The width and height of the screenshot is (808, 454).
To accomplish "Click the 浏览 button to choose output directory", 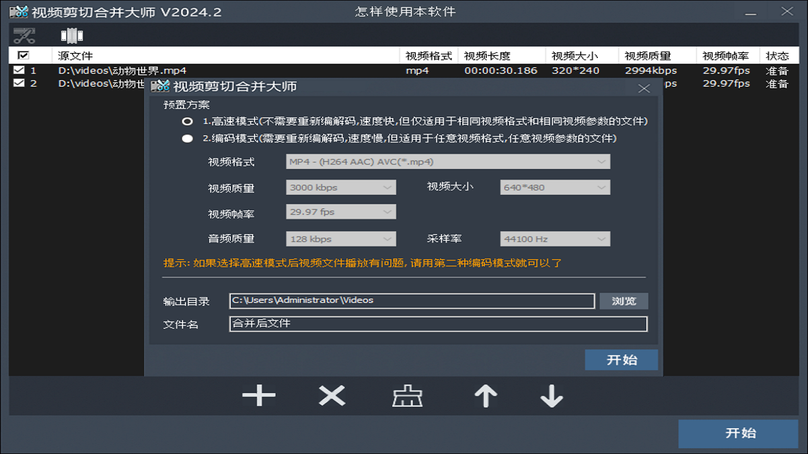I will (x=624, y=301).
